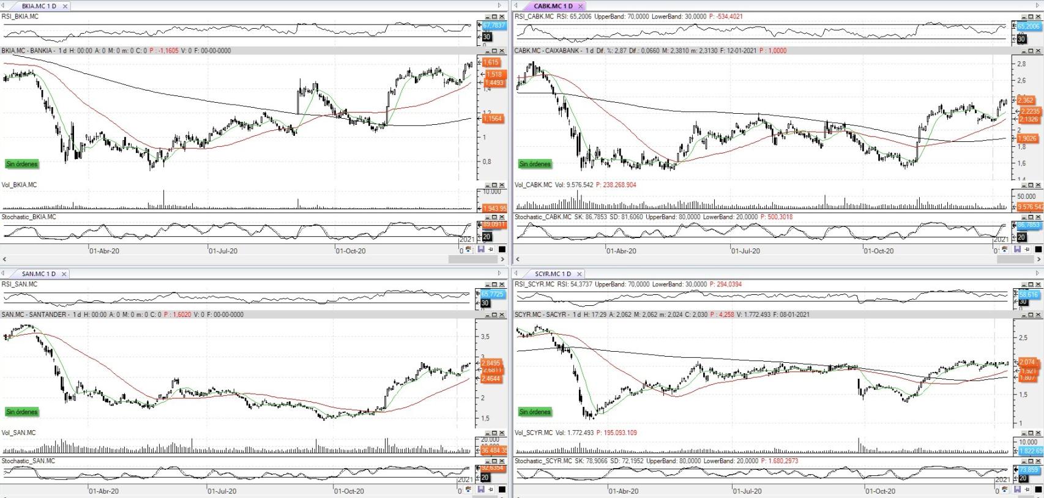Click the pin icon under the BKIA chart
The height and width of the screenshot is (498, 1044).
coord(491,250)
